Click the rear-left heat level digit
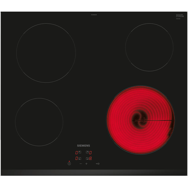188x188 pixels. pyautogui.click(x=76, y=153)
